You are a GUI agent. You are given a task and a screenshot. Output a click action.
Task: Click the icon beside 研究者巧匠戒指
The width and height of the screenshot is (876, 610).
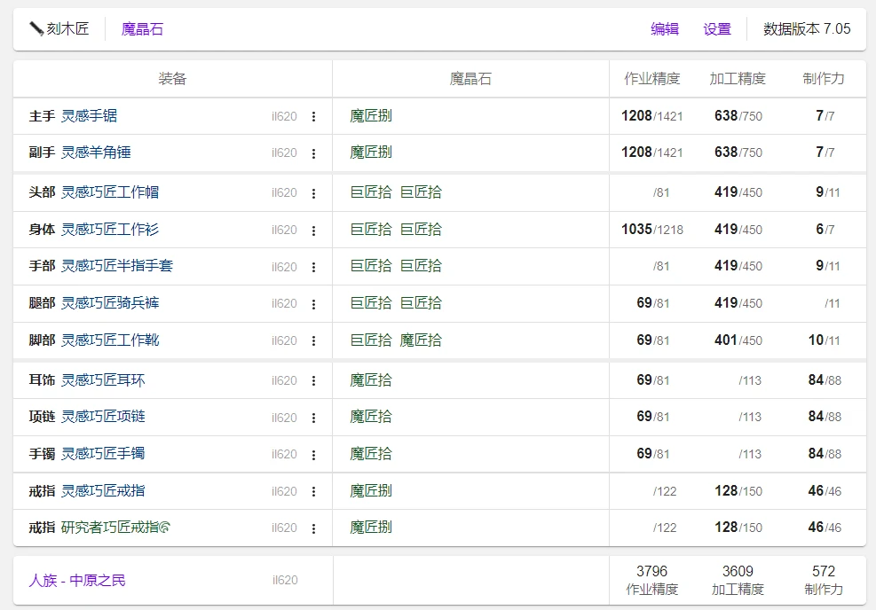tap(165, 528)
